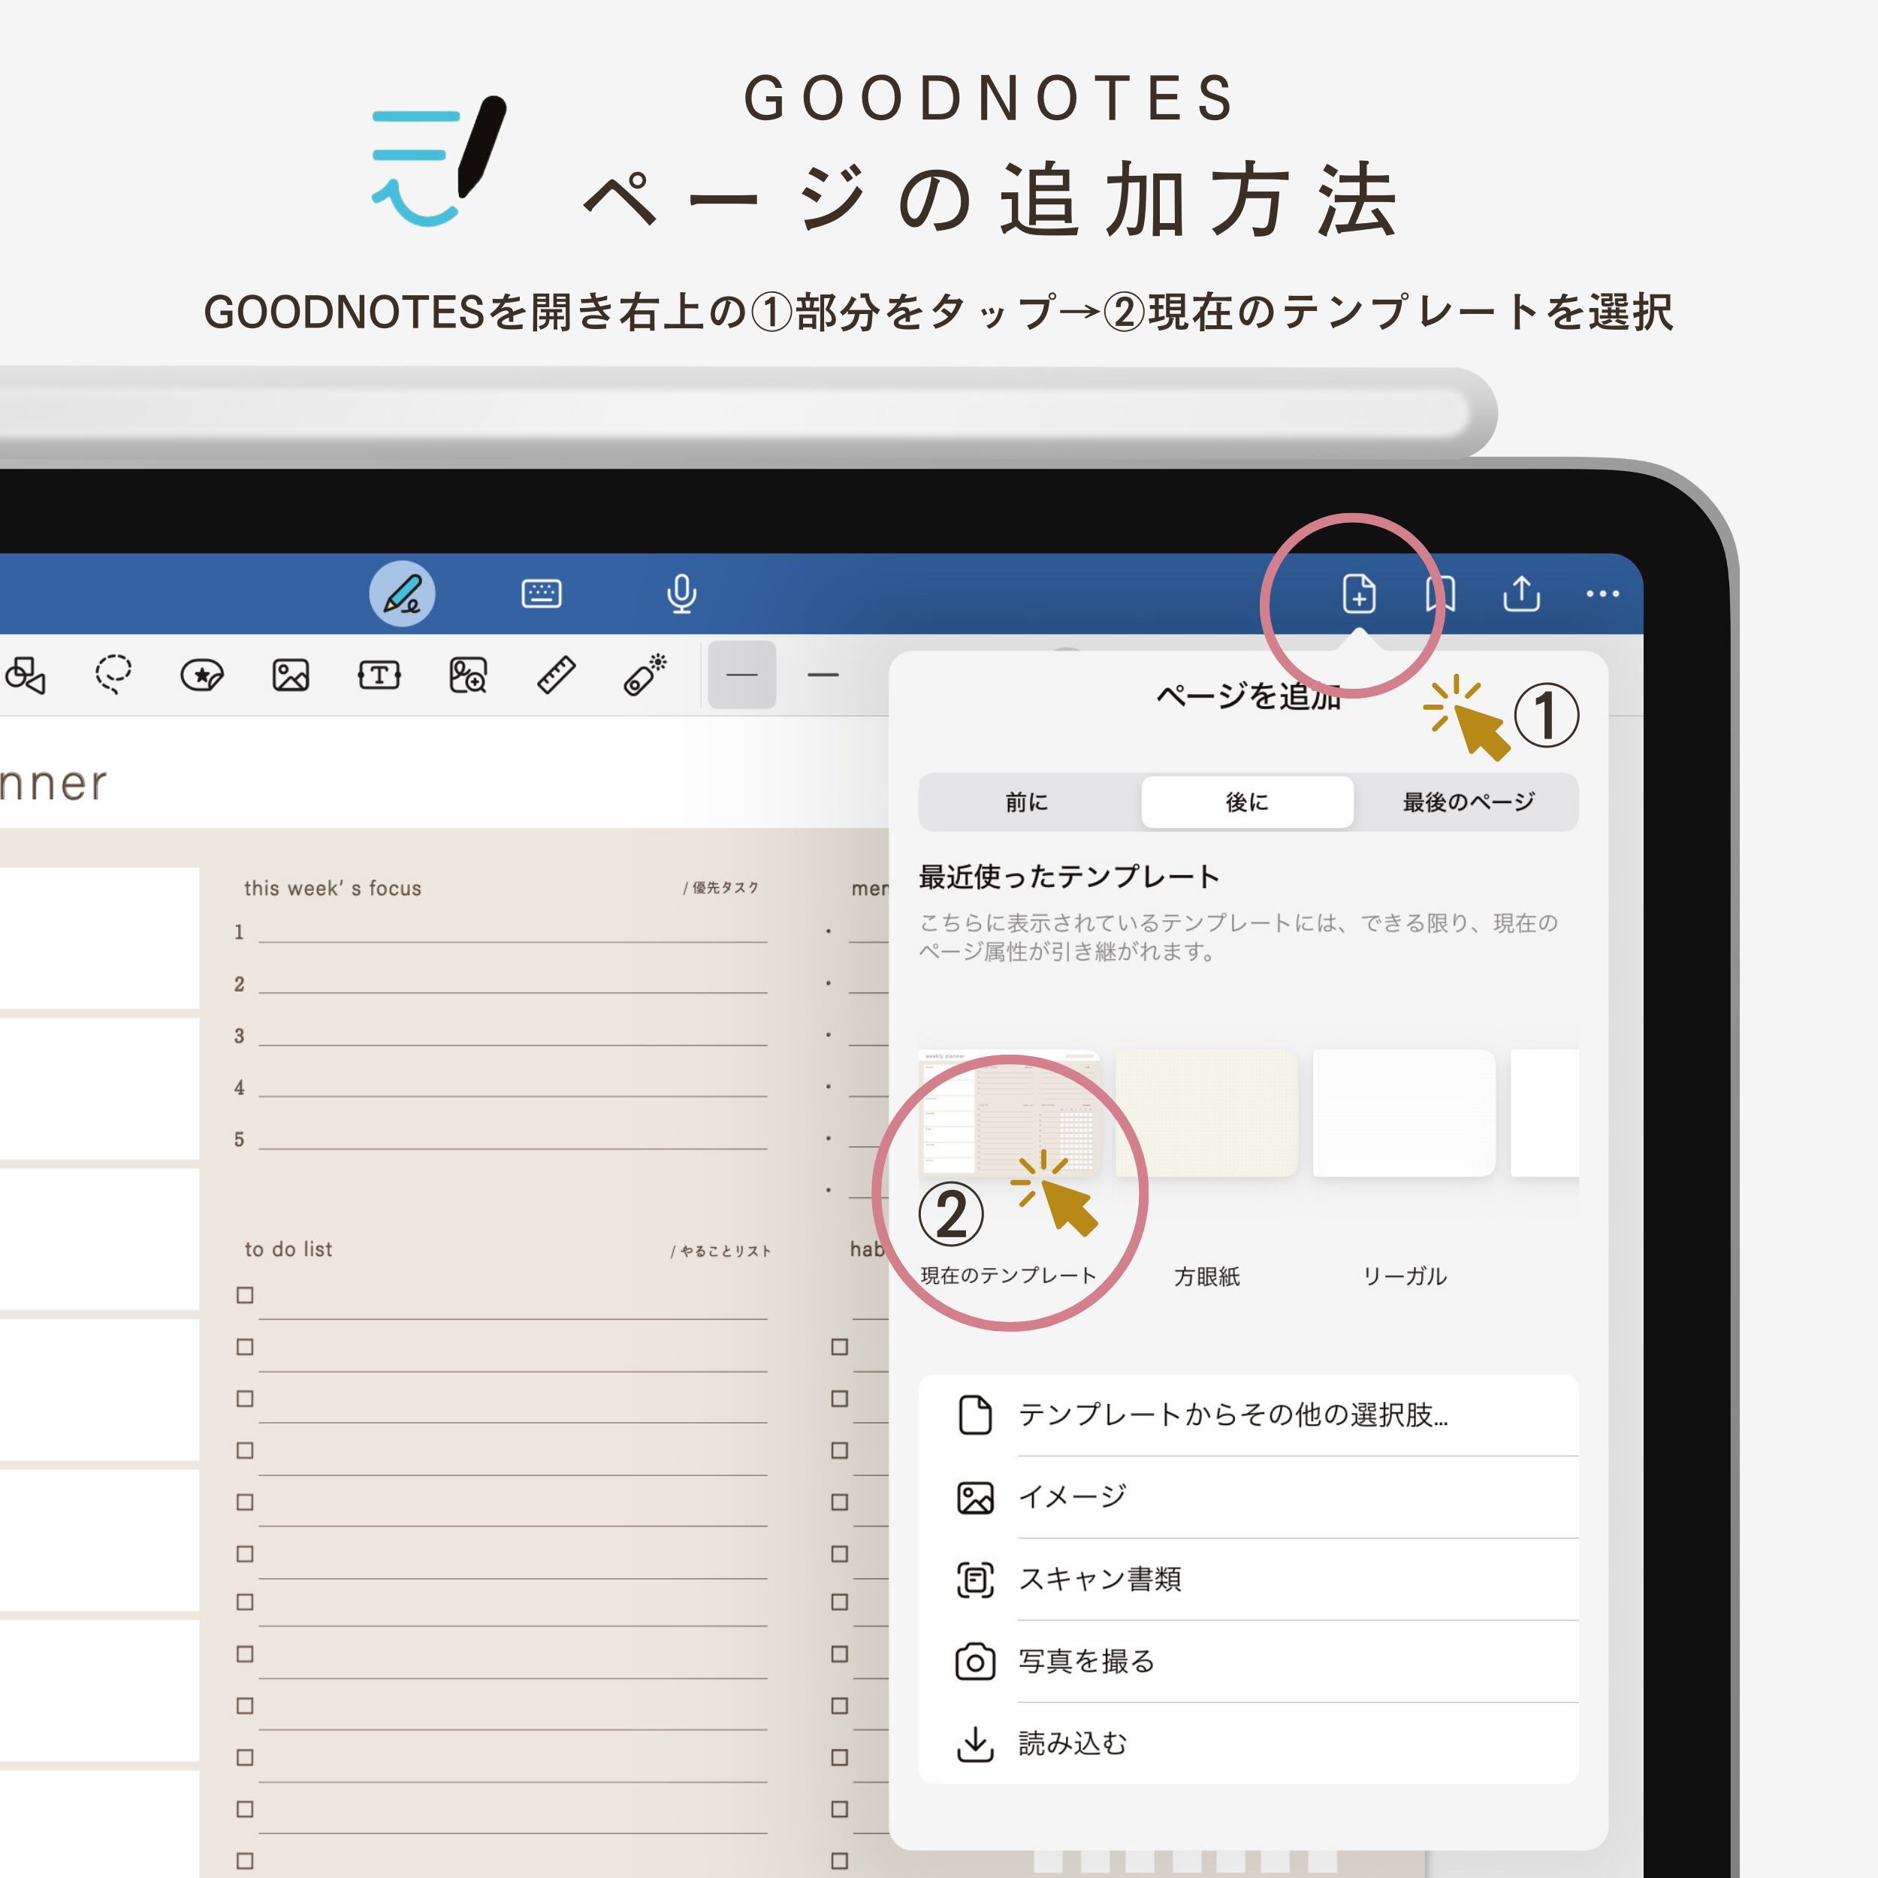The height and width of the screenshot is (1878, 1878).
Task: Click the ページを追加 panel title
Action: coord(1248,696)
